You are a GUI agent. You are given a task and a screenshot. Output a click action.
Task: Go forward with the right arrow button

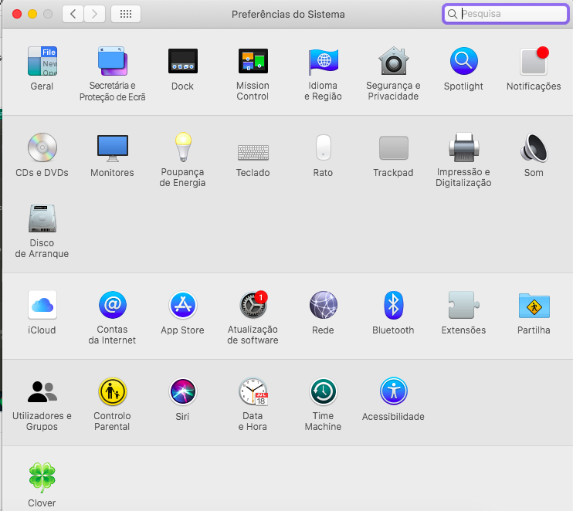click(95, 14)
